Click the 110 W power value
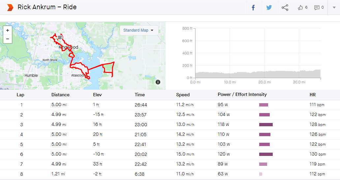The height and width of the screenshot is (180, 340). pos(223,135)
